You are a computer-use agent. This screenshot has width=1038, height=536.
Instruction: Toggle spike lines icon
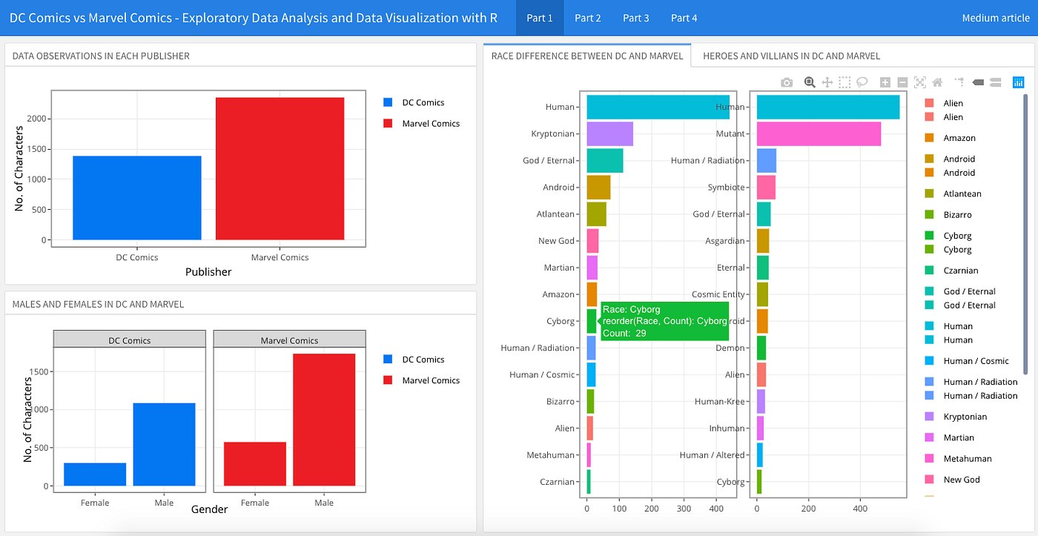coord(959,82)
